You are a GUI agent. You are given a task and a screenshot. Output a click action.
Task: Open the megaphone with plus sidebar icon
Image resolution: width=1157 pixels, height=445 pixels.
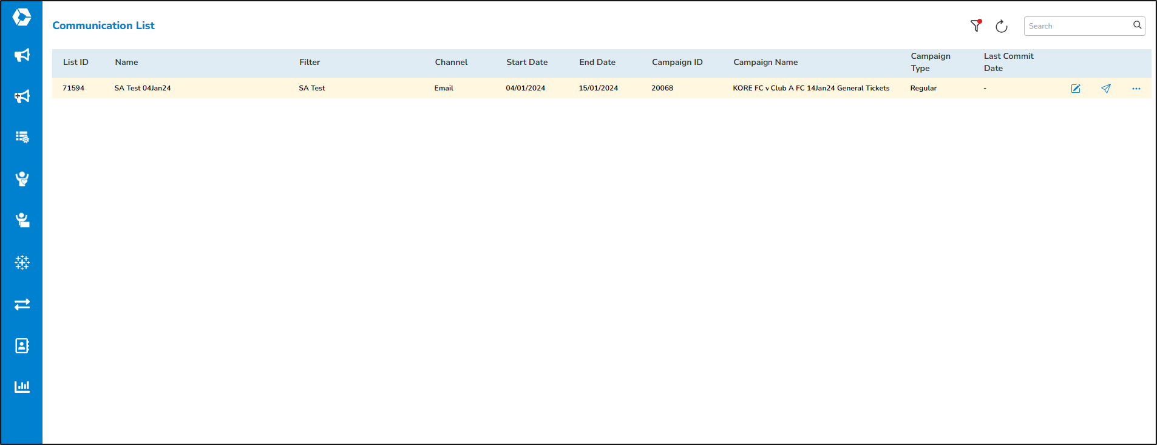pyautogui.click(x=22, y=97)
